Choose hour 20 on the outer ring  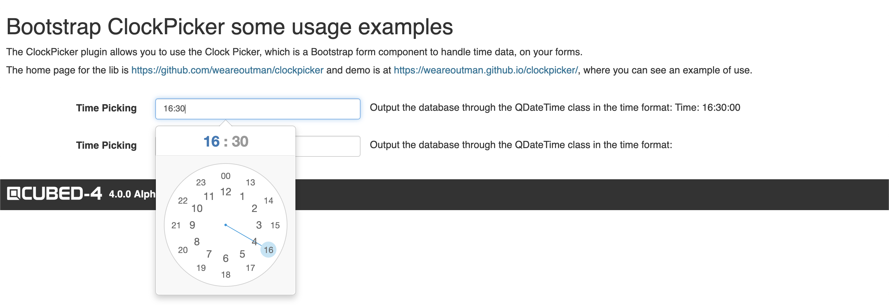[183, 250]
